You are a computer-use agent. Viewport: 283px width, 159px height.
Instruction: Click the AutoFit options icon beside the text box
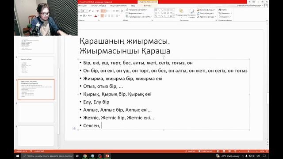pos(74,128)
